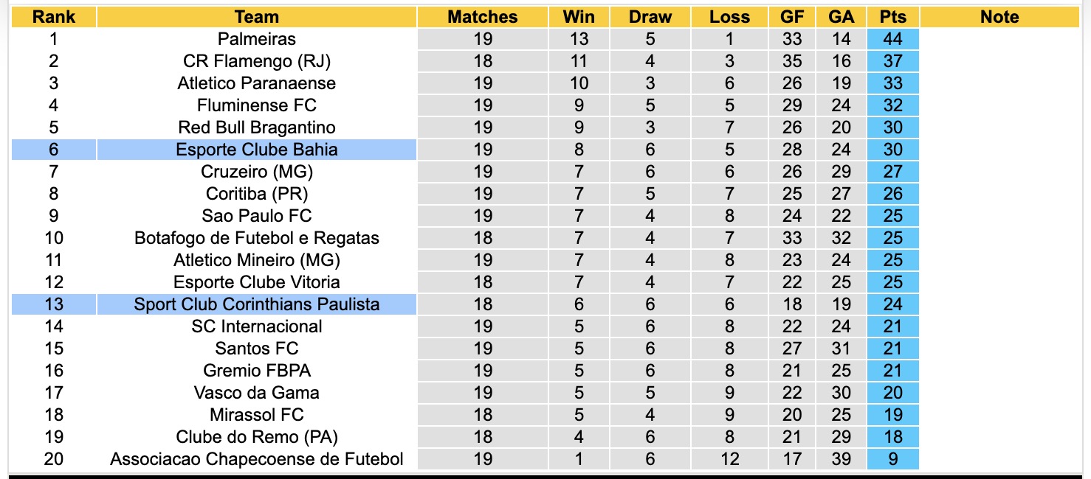Click the GF column header

(792, 17)
